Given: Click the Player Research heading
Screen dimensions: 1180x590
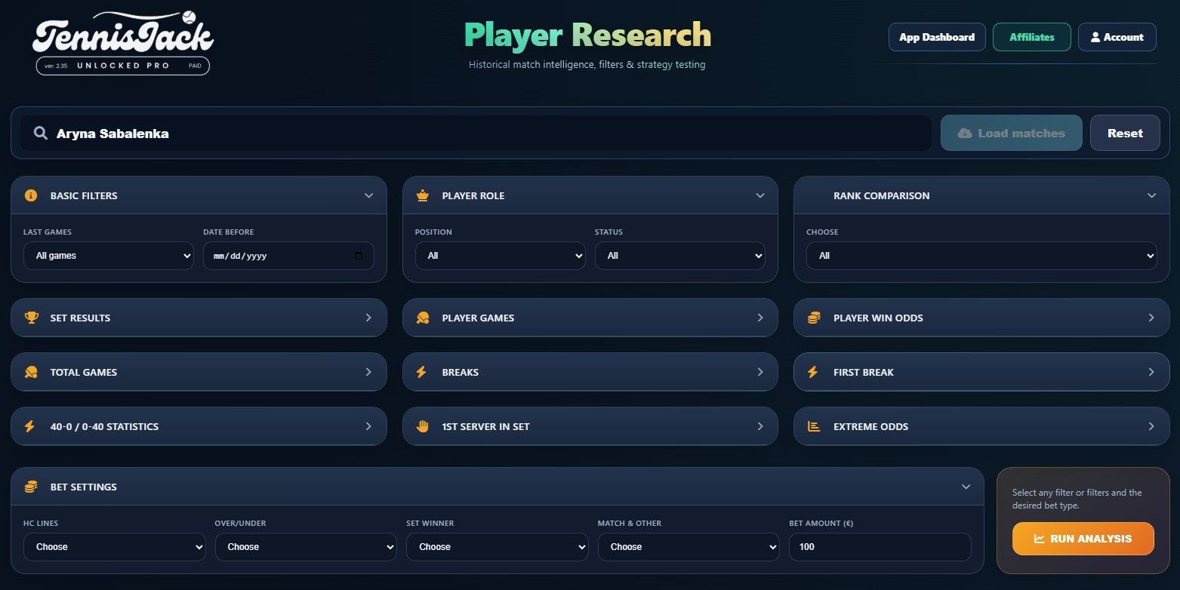Looking at the screenshot, I should [x=587, y=35].
